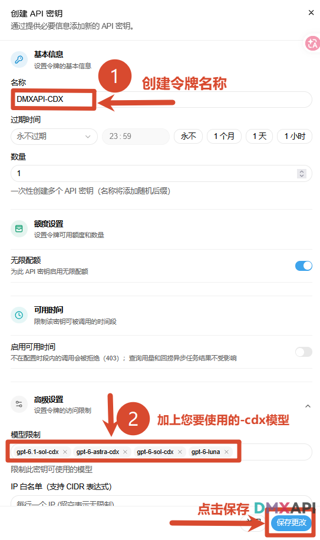Screen dimensions: 320x540
Task: Remove the gpt-6-sol-cdx model tag
Action: coord(180,452)
